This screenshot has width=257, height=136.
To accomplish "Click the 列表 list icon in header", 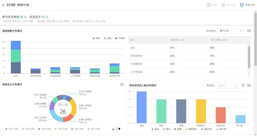I will coord(209,5).
